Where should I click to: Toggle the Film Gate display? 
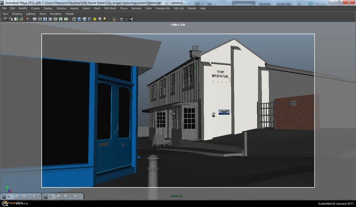[x=40, y=19]
